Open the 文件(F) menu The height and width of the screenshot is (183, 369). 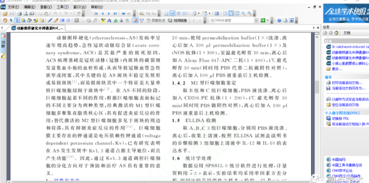tap(13, 7)
